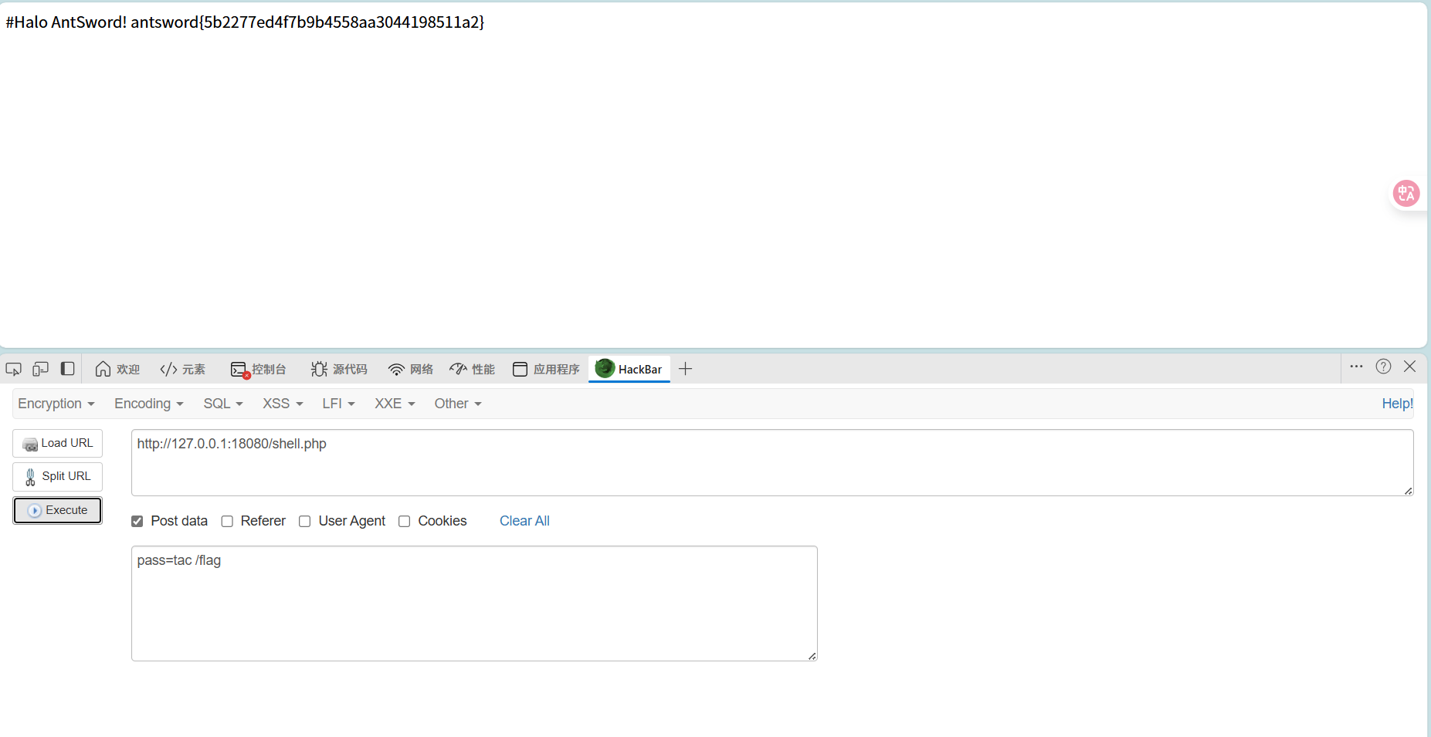
Task: Click the dock side panel icon
Action: click(x=68, y=369)
